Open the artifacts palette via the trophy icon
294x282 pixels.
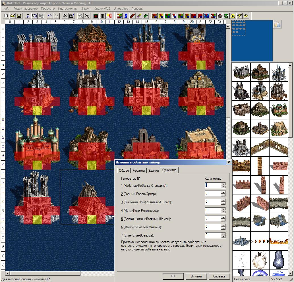point(239,16)
